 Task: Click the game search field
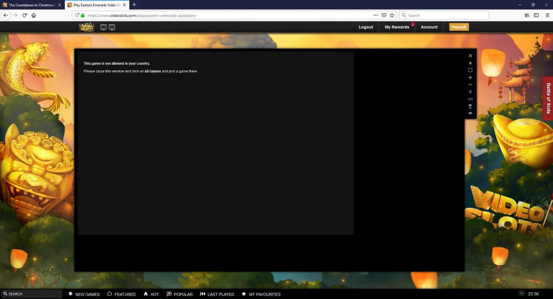point(32,293)
